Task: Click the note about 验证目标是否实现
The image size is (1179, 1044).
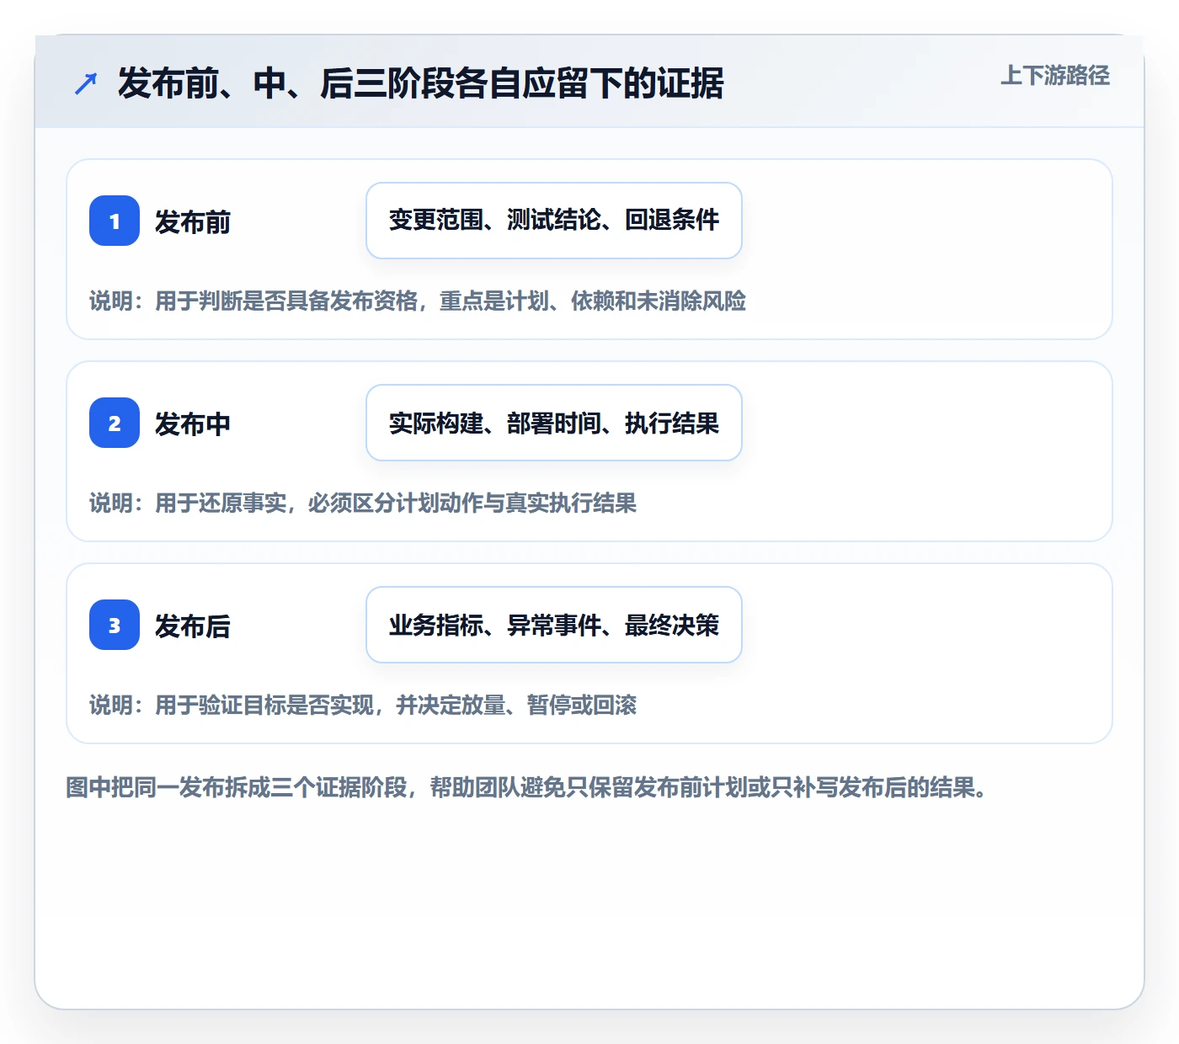Action: 363,705
